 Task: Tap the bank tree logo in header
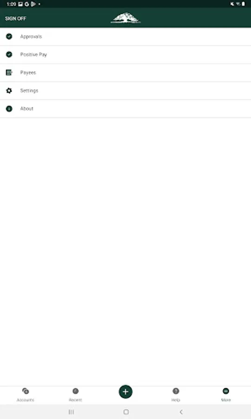(125, 18)
